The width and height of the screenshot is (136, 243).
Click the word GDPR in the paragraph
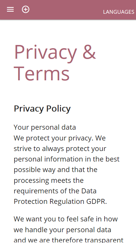pos(96,202)
